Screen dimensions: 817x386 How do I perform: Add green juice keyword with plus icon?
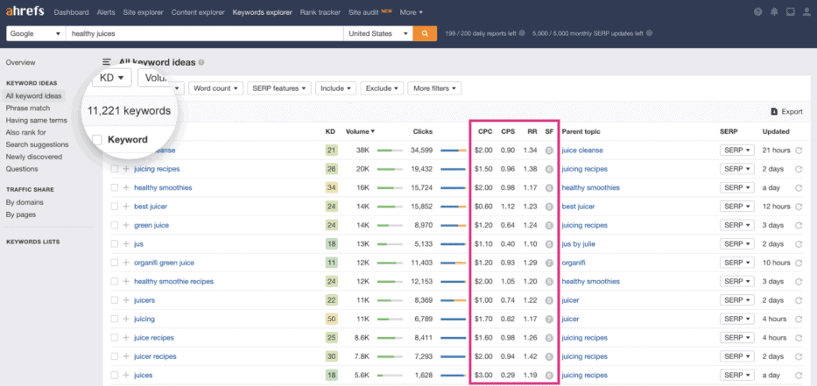point(125,225)
